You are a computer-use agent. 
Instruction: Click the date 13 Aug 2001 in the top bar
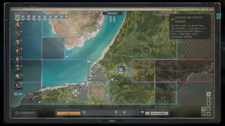pos(191,9)
